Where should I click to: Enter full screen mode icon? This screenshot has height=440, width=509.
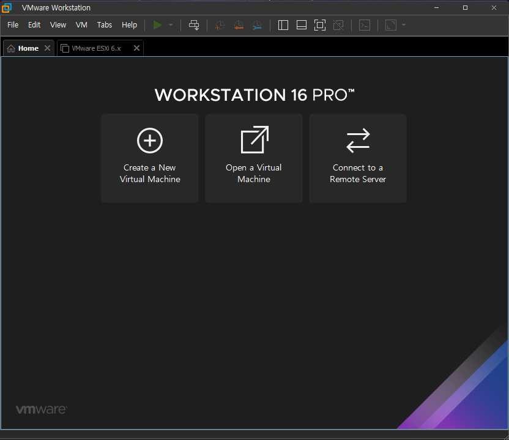pyautogui.click(x=320, y=25)
